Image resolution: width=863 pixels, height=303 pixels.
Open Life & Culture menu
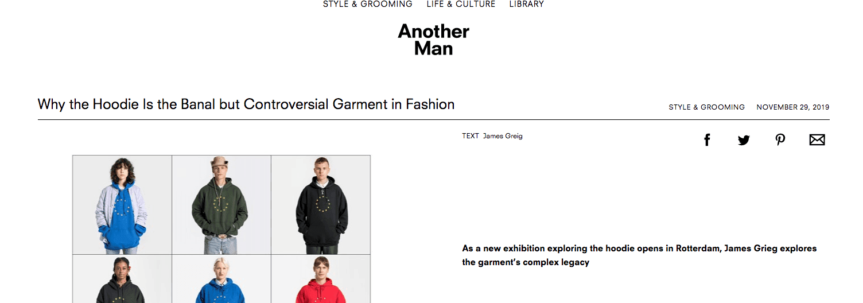click(x=461, y=4)
